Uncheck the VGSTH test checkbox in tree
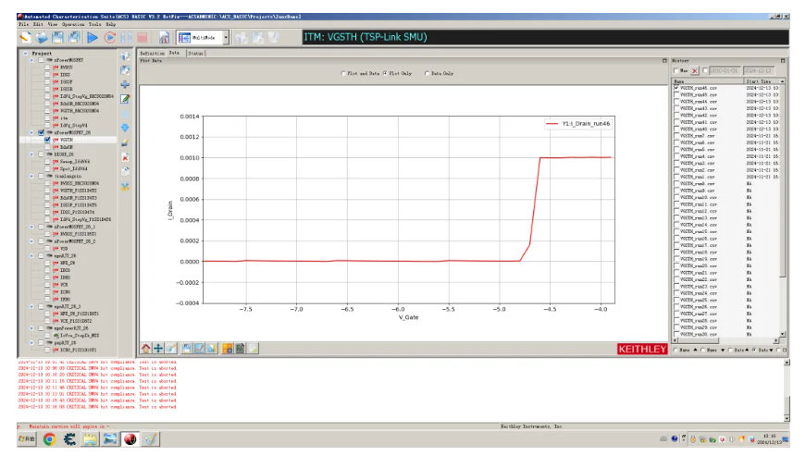The width and height of the screenshot is (806, 456). 47,140
